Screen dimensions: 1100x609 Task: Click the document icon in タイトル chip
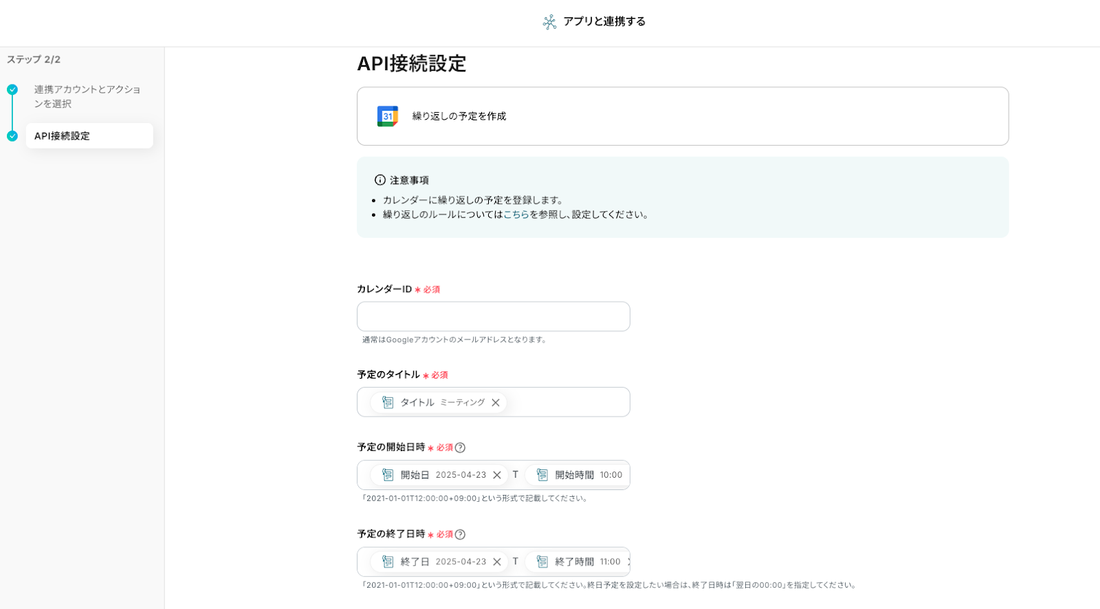[x=388, y=403]
